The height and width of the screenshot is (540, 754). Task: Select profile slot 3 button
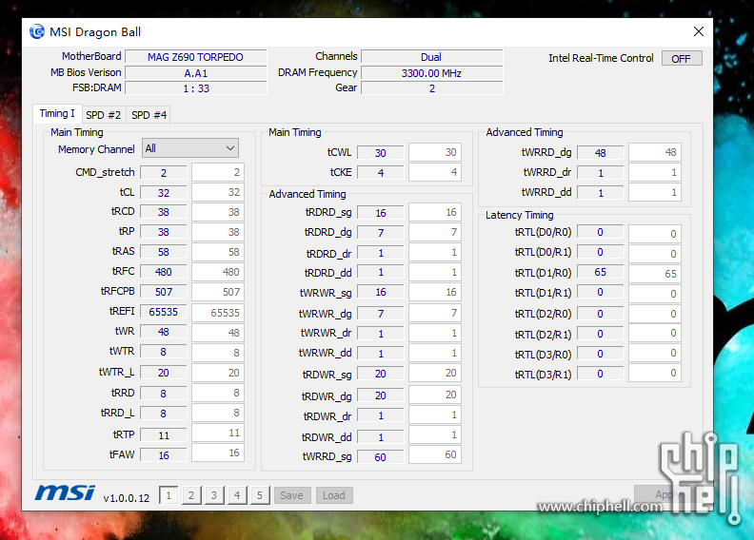click(214, 495)
